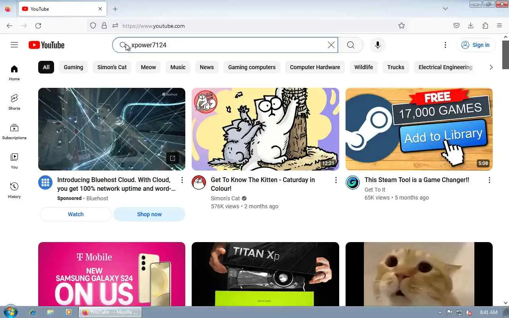Filter by the Meow chip
509x318 pixels.
[x=148, y=67]
